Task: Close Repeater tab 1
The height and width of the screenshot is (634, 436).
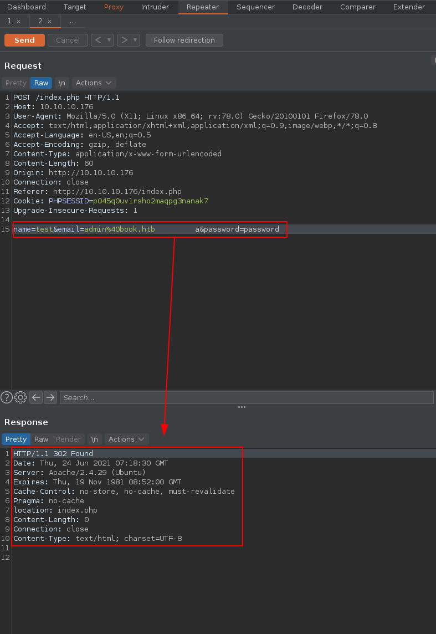Action: click(x=18, y=21)
